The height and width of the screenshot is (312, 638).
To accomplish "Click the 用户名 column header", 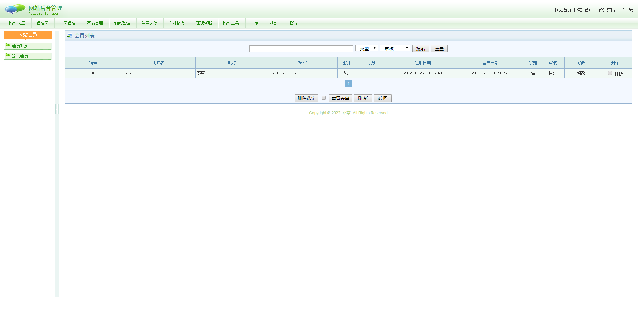I will 159,63.
